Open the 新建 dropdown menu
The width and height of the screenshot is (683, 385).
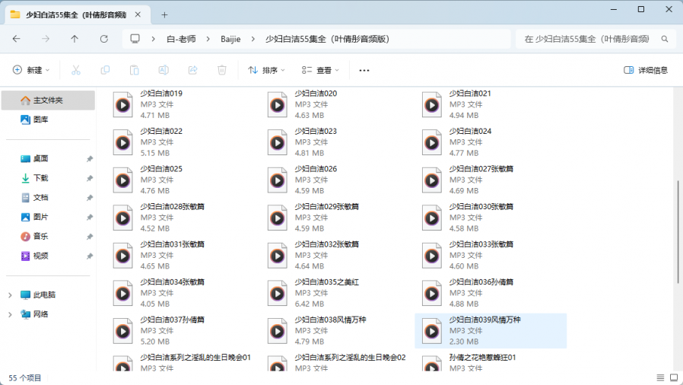tap(31, 70)
